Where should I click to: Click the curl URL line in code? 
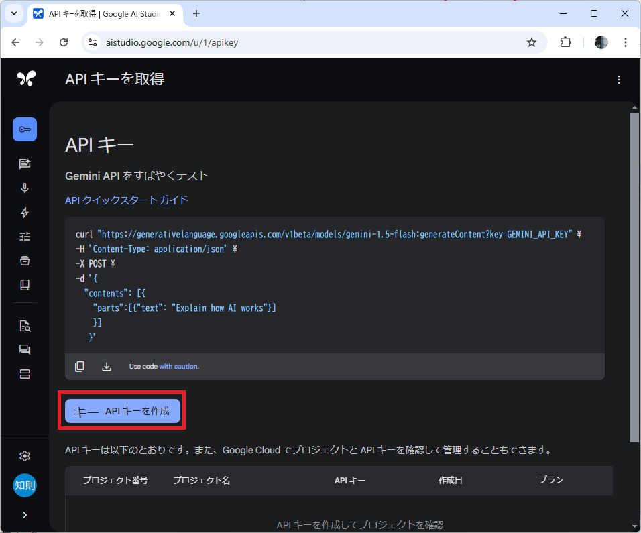329,234
